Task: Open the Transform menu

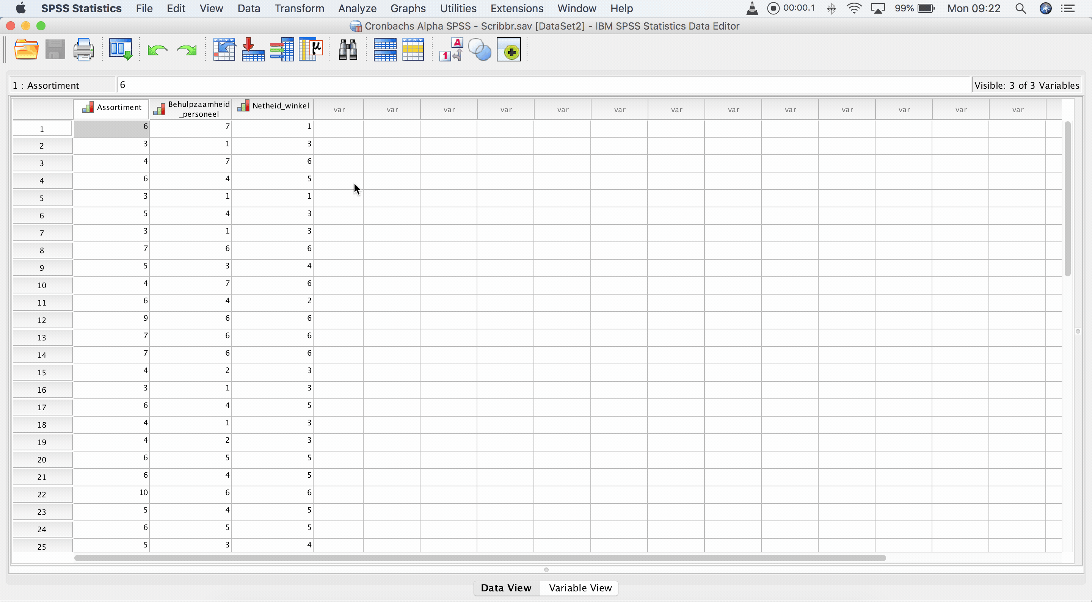Action: point(299,8)
